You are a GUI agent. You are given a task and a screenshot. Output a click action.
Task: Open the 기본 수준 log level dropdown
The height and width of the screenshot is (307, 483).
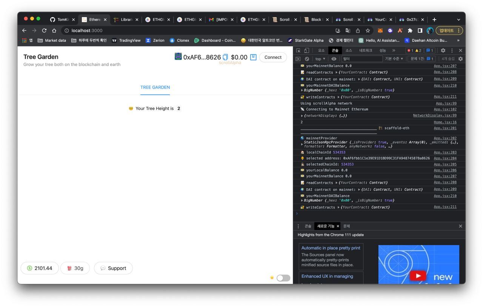click(x=394, y=59)
